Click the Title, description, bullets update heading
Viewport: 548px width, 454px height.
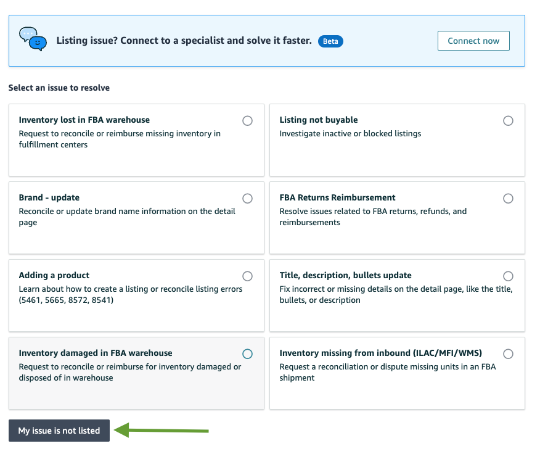[x=345, y=275]
